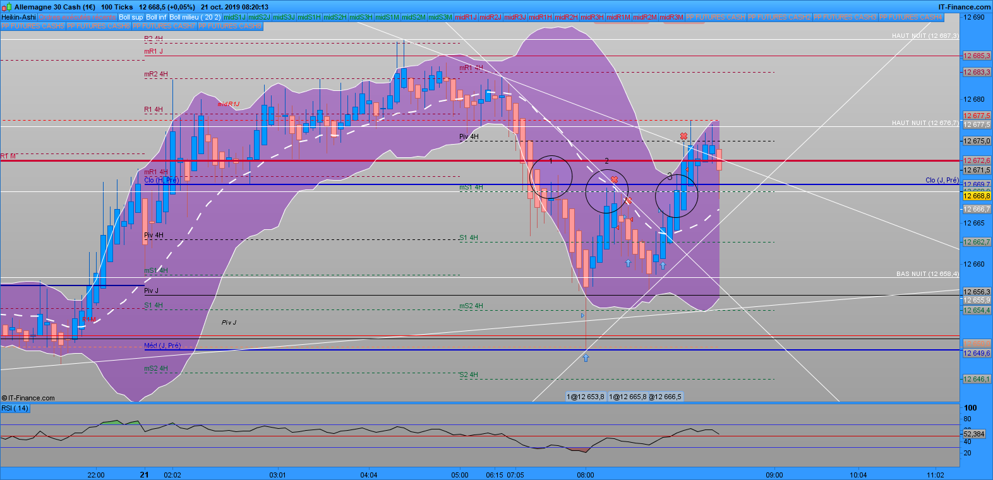Screen dimensions: 993x480
Task: Select the midR3M indicator label
Action: click(x=671, y=17)
